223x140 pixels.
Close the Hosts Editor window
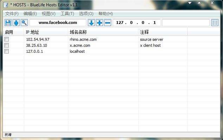click(x=212, y=3)
